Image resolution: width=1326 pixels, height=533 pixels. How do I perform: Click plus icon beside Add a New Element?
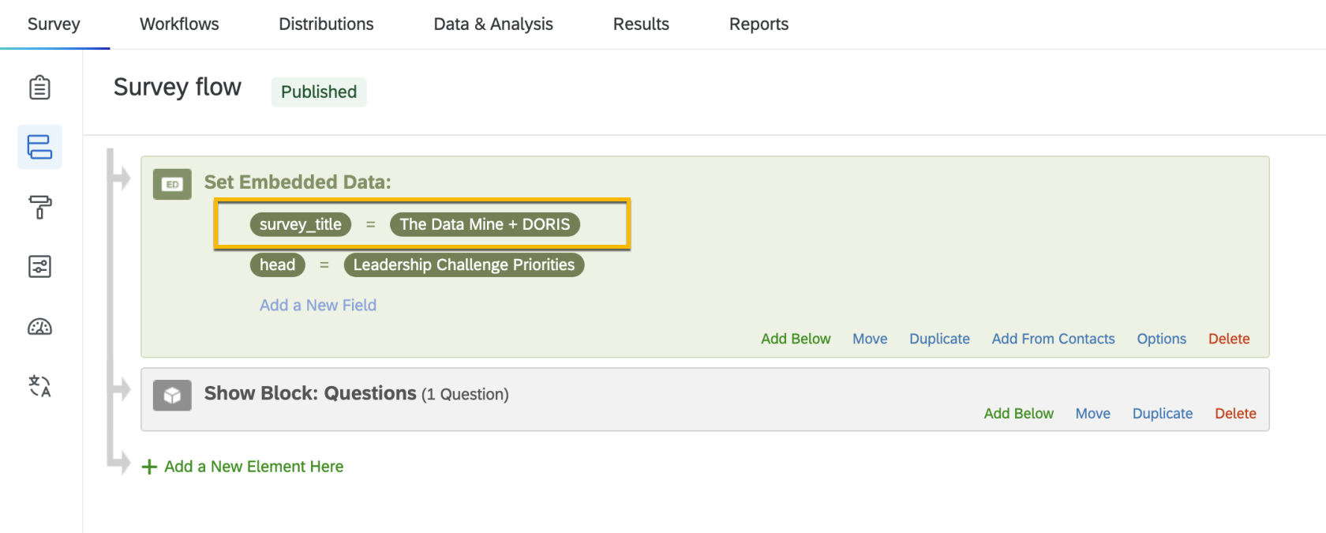click(149, 467)
